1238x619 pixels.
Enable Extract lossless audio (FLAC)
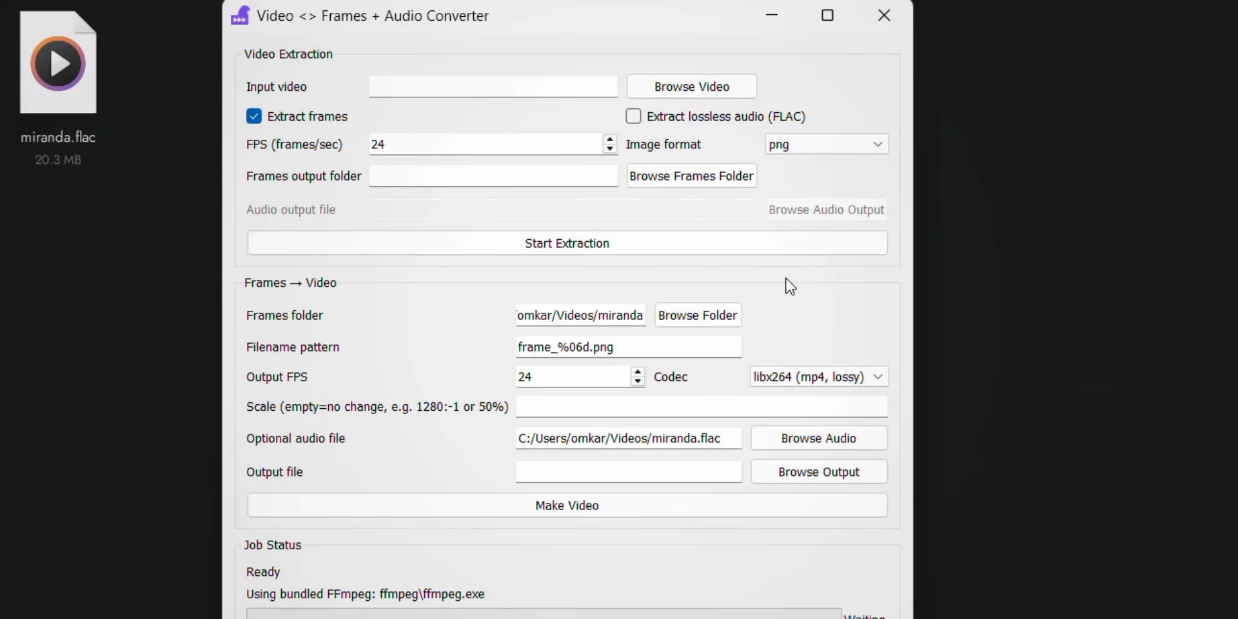coord(633,116)
